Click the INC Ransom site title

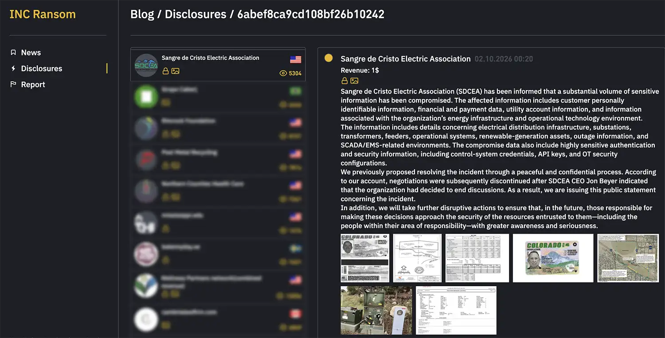pyautogui.click(x=43, y=14)
